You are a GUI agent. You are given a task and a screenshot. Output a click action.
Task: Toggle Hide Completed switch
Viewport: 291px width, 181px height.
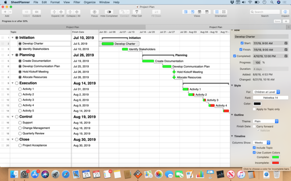[x=109, y=12]
